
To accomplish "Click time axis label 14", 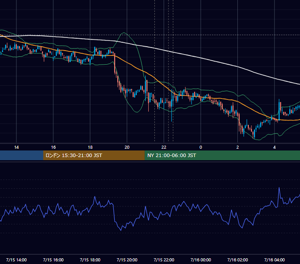I will (x=16, y=147).
